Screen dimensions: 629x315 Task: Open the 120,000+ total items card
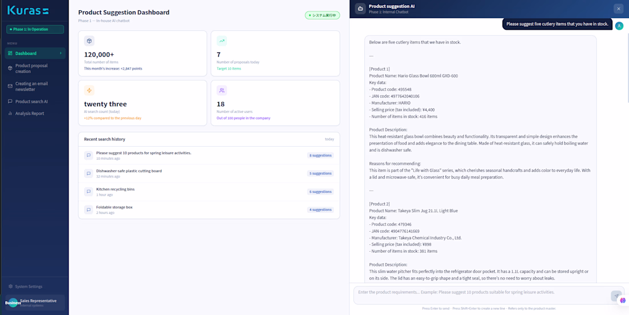coord(142,53)
